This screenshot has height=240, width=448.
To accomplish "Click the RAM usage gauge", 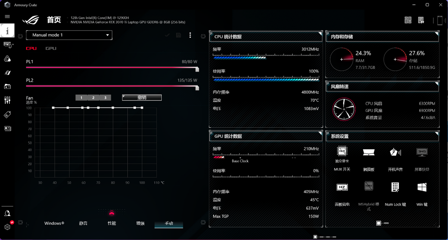I will [341, 59].
